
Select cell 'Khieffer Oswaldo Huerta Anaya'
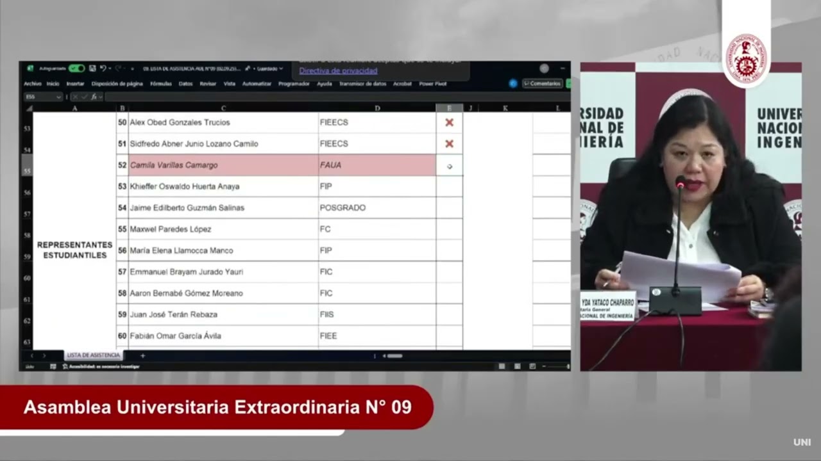(223, 186)
